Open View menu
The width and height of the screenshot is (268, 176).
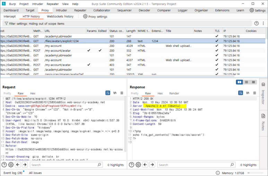(65, 4)
